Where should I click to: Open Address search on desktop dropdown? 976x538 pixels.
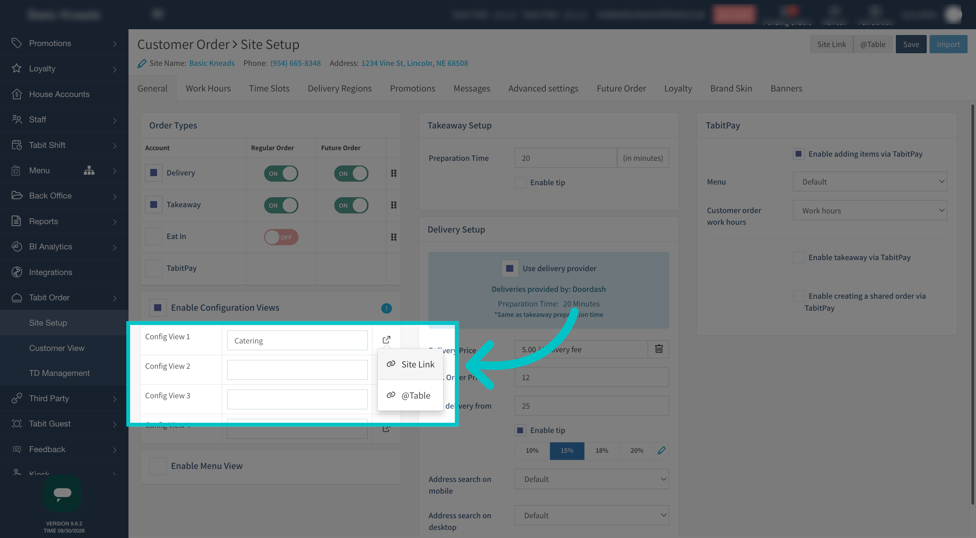click(x=592, y=515)
